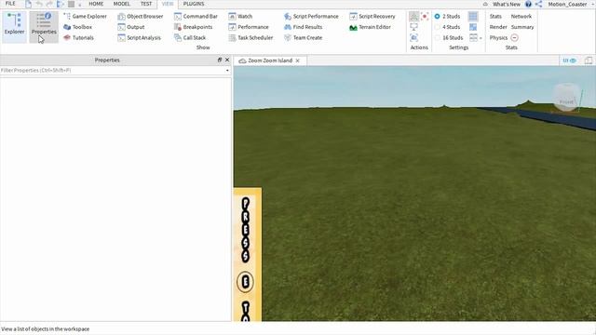
Task: Toggle the show grid icon
Action: point(473,17)
